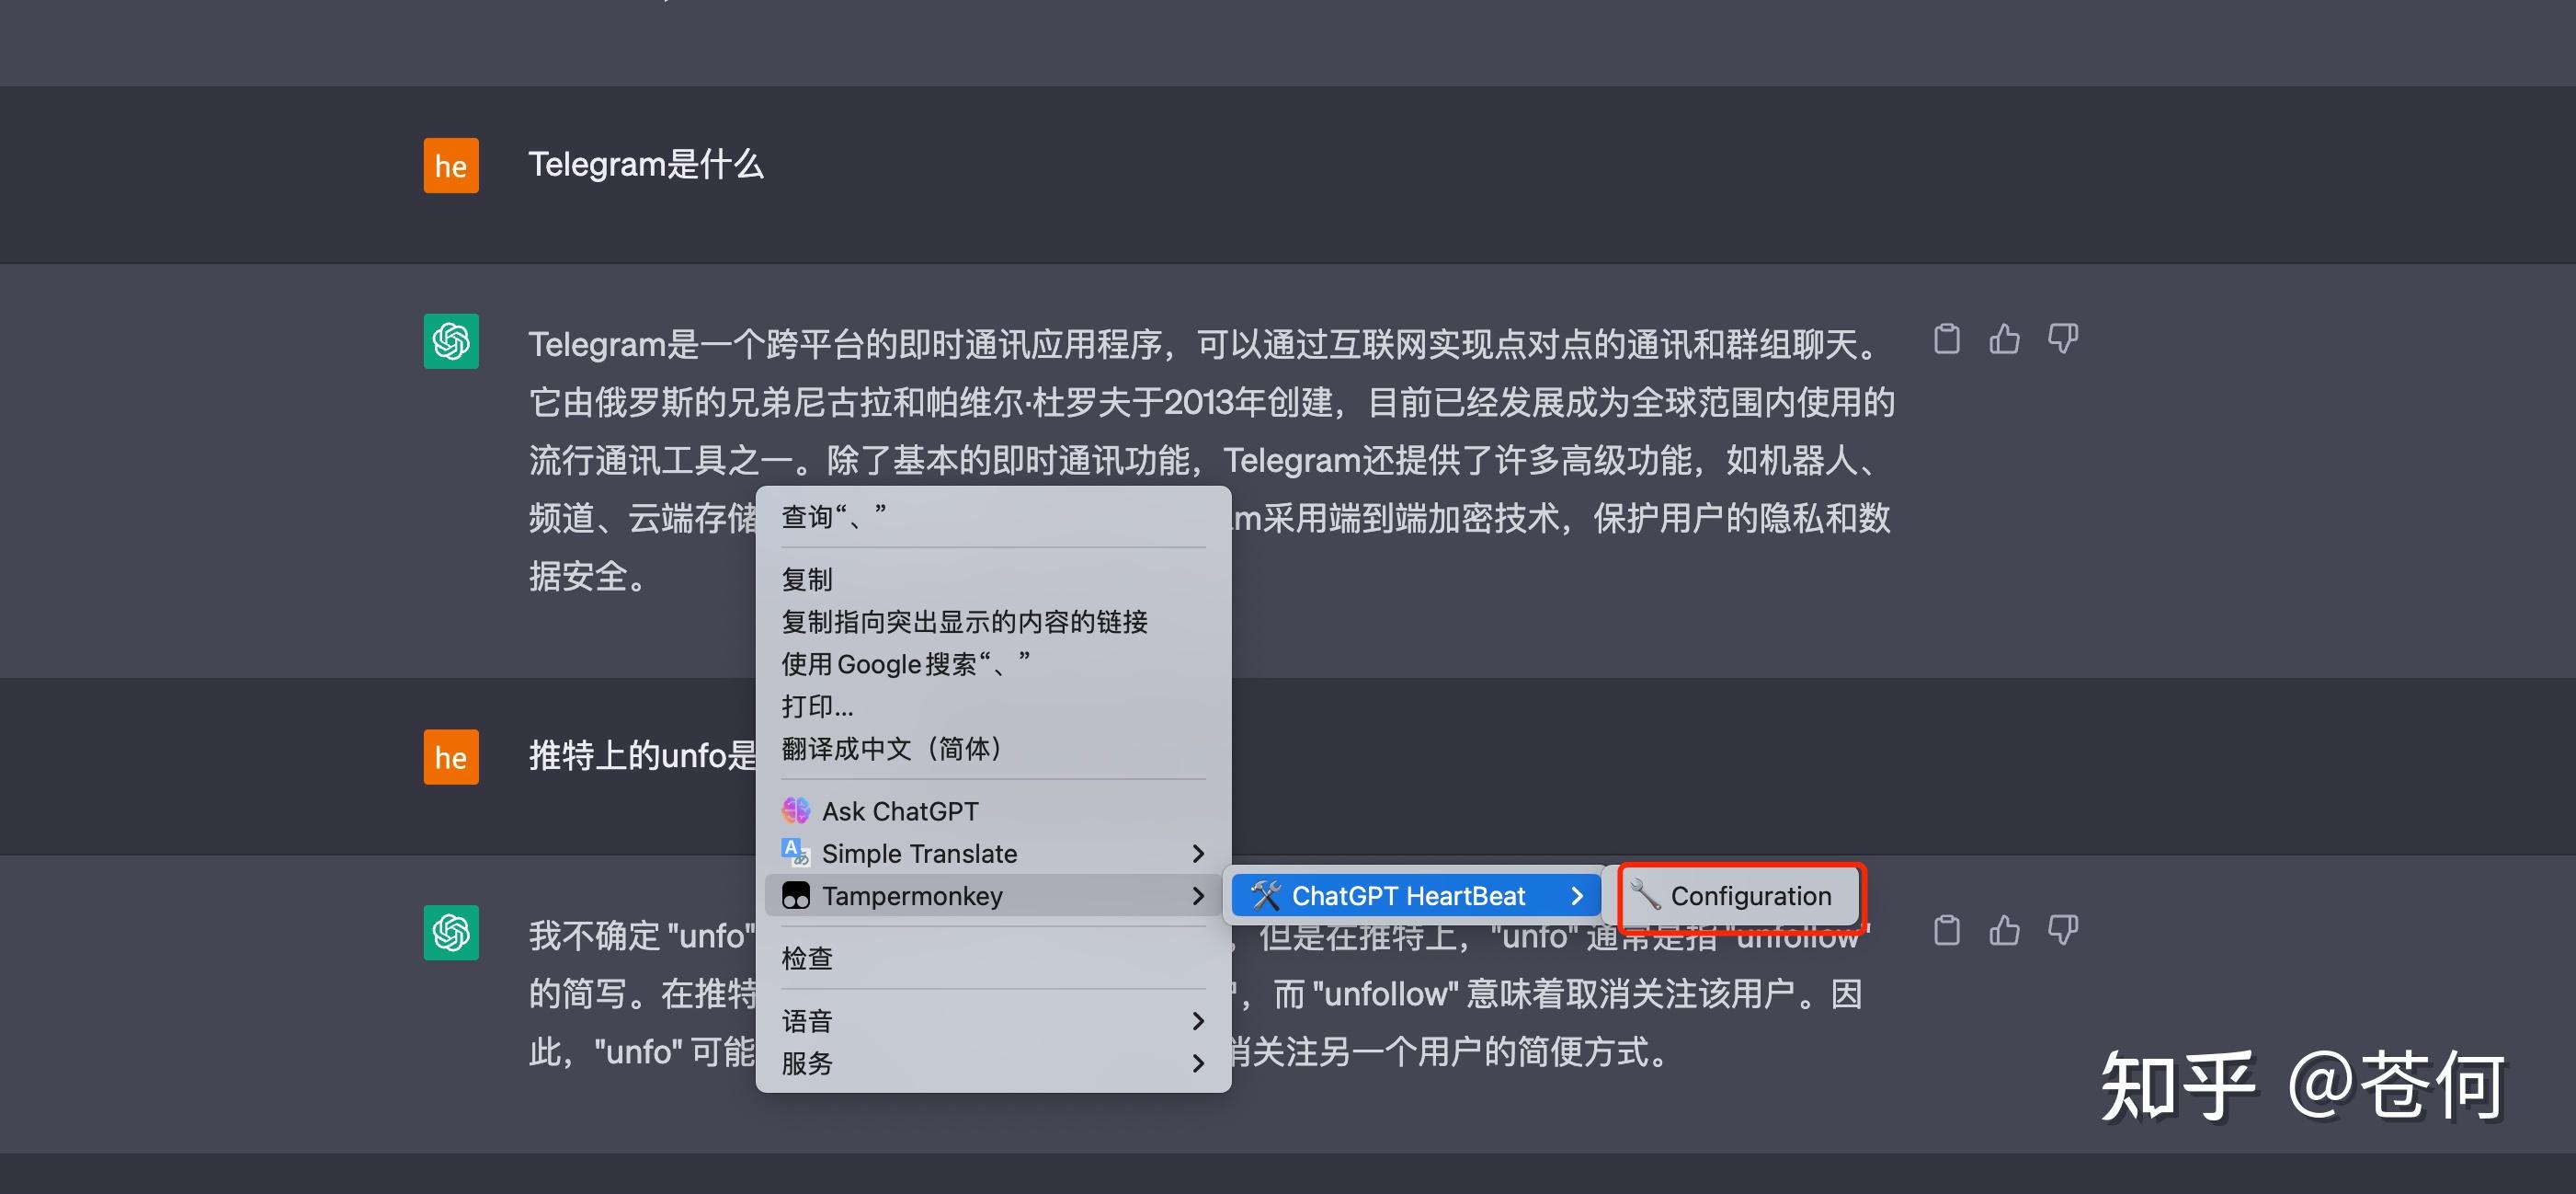The image size is (2576, 1194).
Task: Expand the 服务 submenu arrow
Action: (x=1197, y=1062)
